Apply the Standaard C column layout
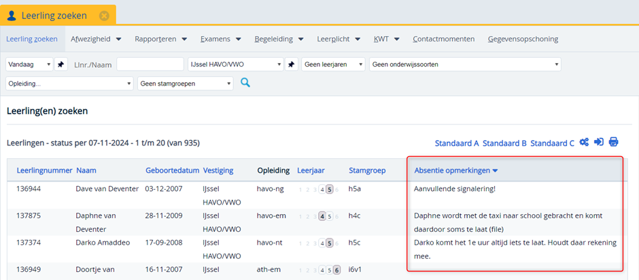This screenshot has width=639, height=280. coord(552,143)
